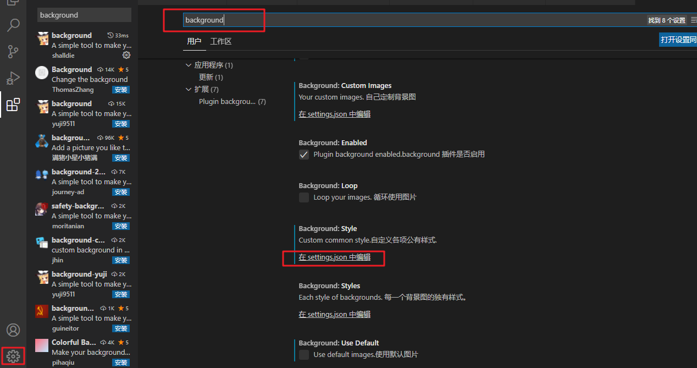
Task: Click the 打开设置同步 button
Action: coord(678,40)
